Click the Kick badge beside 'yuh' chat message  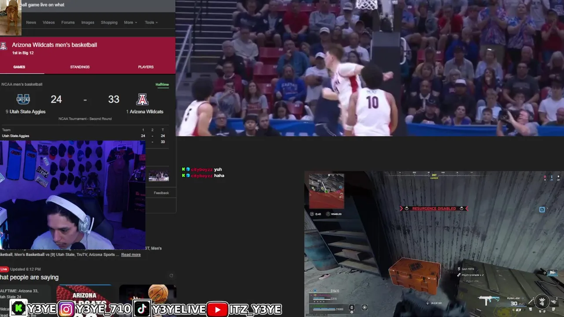(x=183, y=170)
